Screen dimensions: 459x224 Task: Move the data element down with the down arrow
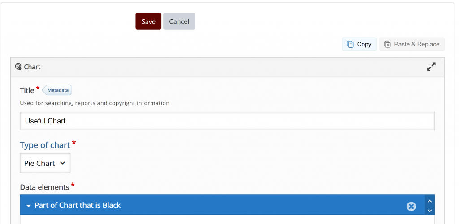pos(430,210)
